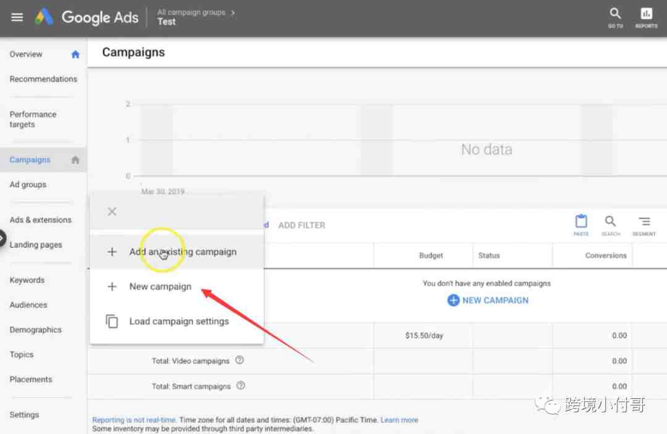Screen dimensions: 667x434
Task: Expand the collapsed side panel arrow
Action: pyautogui.click(x=2, y=238)
